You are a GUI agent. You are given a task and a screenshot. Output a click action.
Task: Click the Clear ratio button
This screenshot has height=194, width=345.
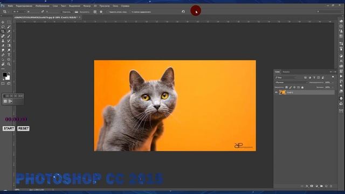(66, 12)
